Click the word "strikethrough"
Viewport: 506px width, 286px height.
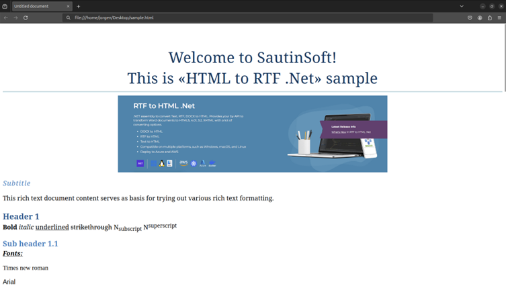point(91,227)
